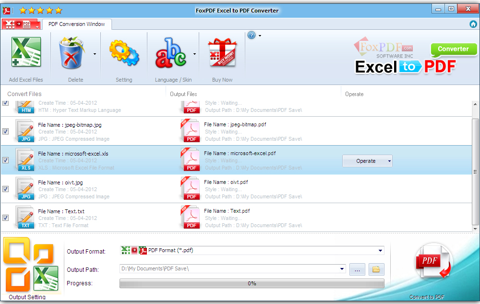Expand the Language / Skin dropdown arrow
Screen dimensions: 480x304
[194, 54]
